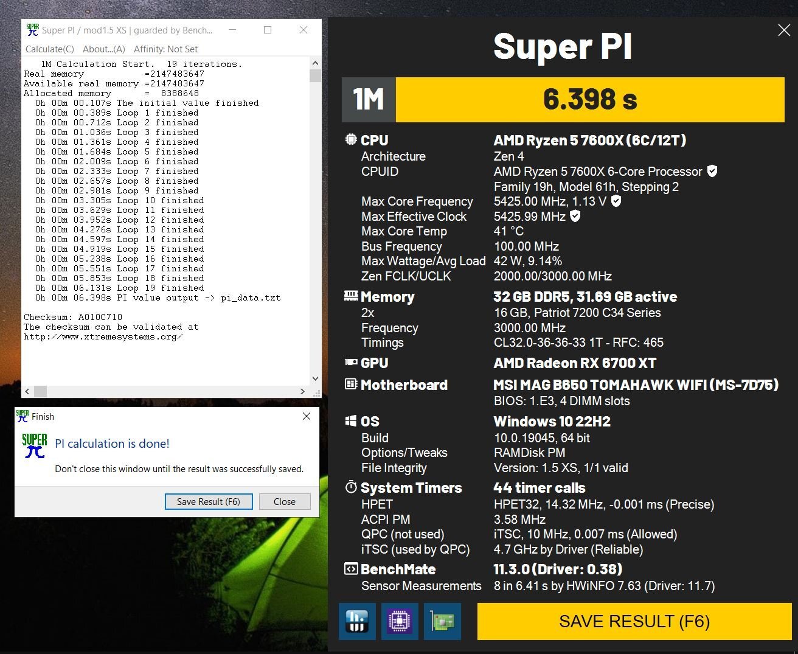
Task: Click the 'Windows 10 22H2' text
Action: click(552, 422)
